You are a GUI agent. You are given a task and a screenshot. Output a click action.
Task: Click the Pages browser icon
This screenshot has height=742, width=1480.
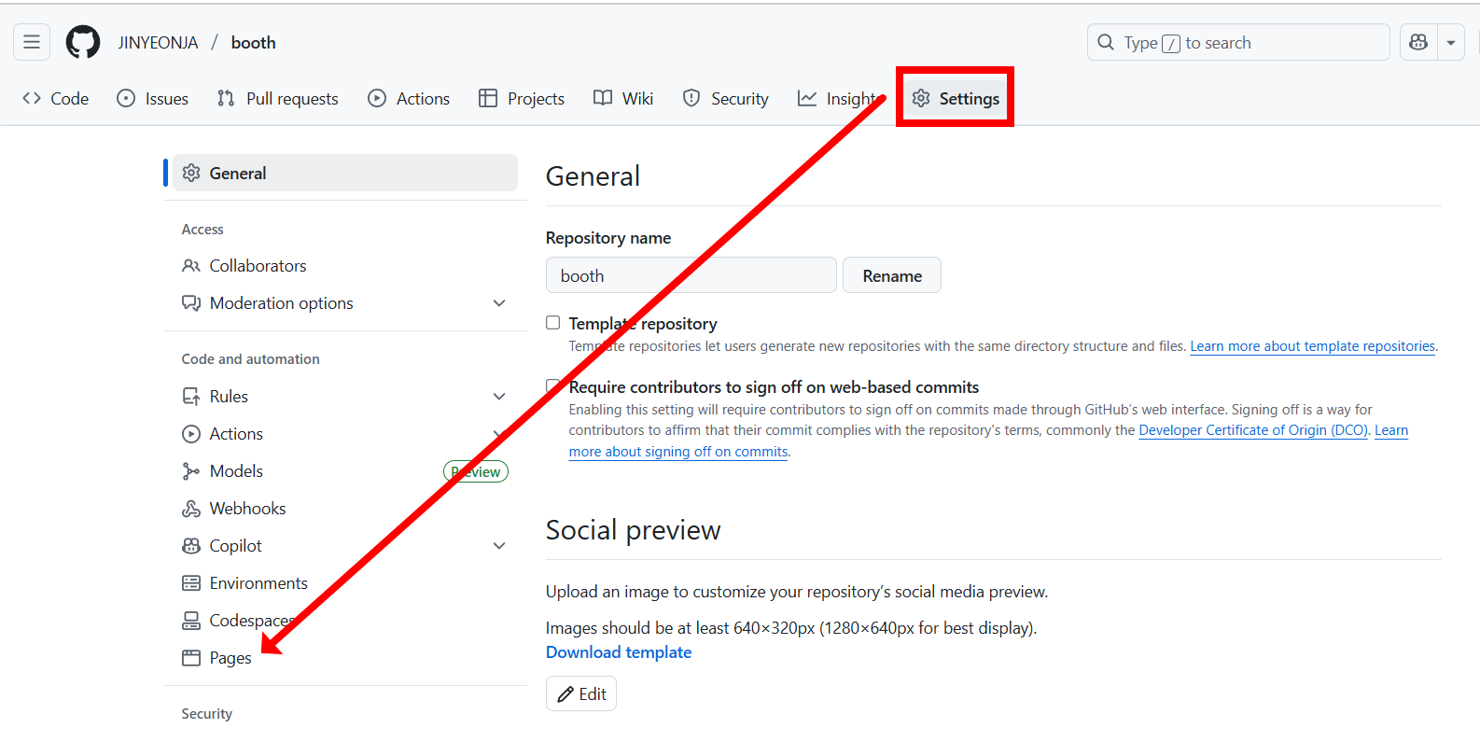(x=191, y=658)
